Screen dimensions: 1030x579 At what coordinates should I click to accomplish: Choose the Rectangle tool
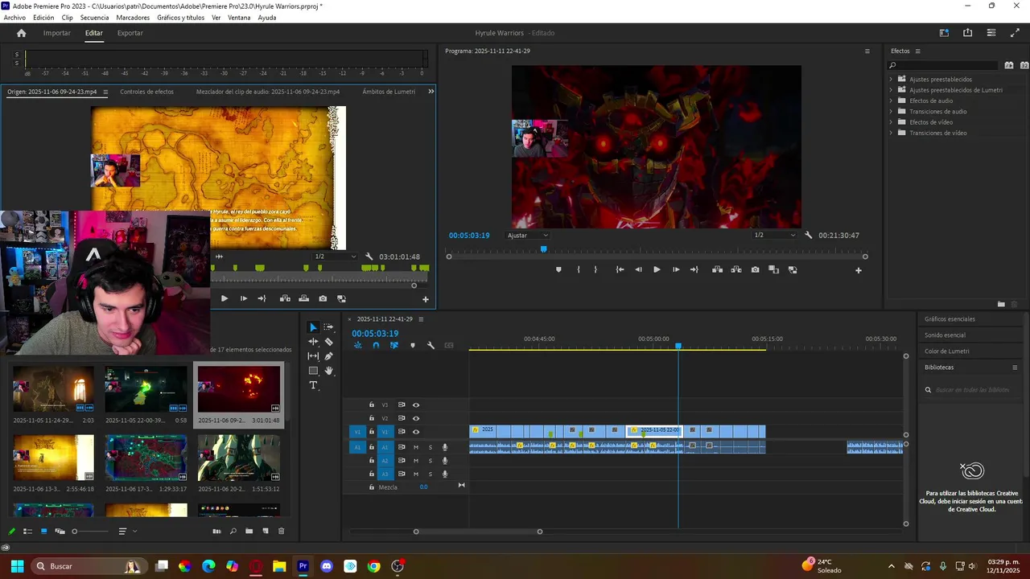coord(313,371)
